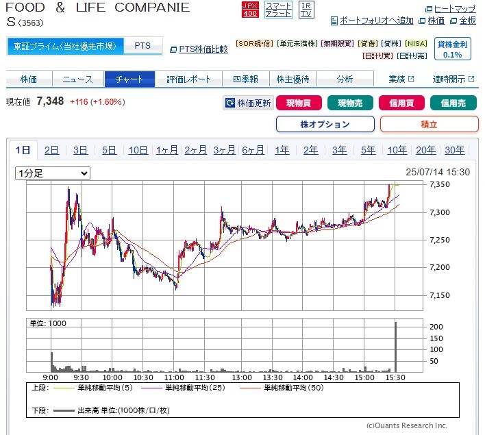Image resolution: width=485 pixels, height=435 pixels.
Task: Select the 30年 chart period
Action: pyautogui.click(x=455, y=150)
